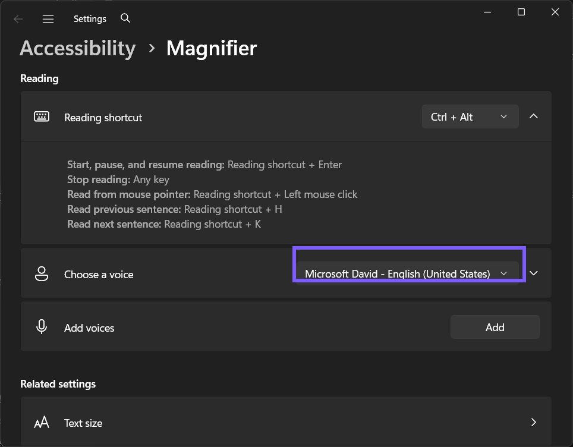The height and width of the screenshot is (447, 573).
Task: Click the Settings search magnifier icon
Action: [125, 18]
